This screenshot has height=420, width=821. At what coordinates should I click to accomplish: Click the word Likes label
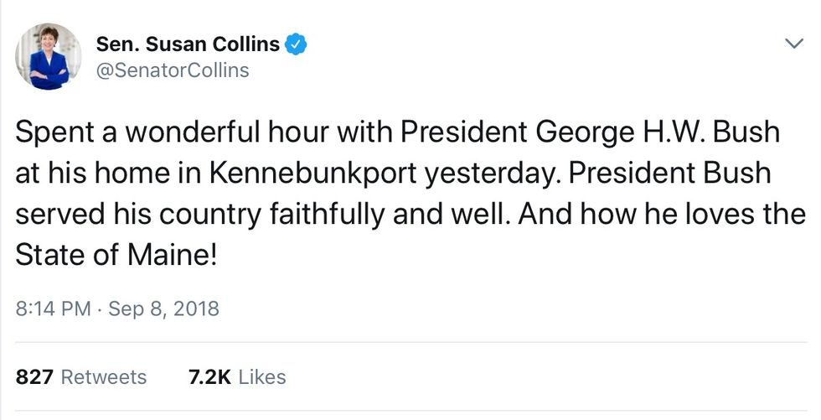(262, 377)
